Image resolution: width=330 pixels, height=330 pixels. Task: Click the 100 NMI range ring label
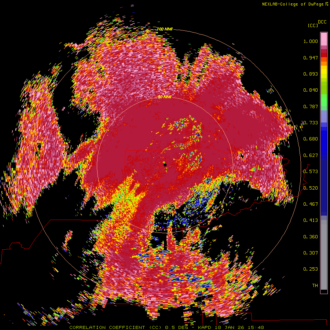[165, 29]
